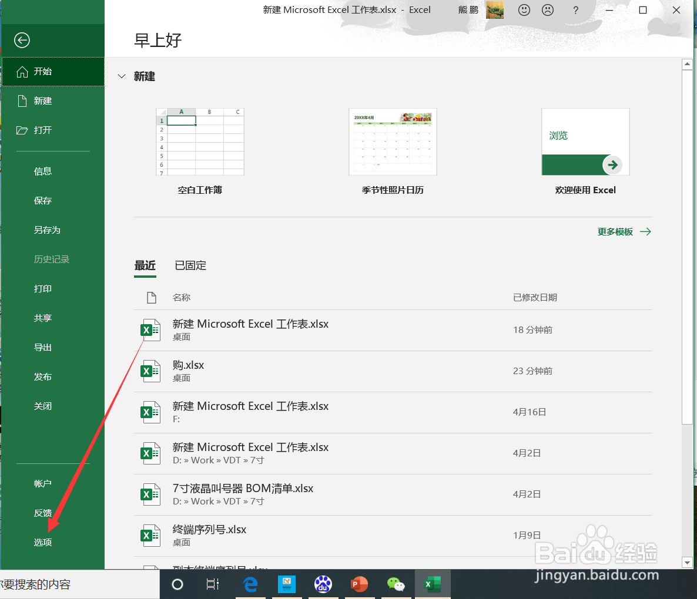Open 新建 Microsoft Excel 工作表.xlsx stored on F:
Image resolution: width=697 pixels, height=599 pixels.
tap(393, 412)
